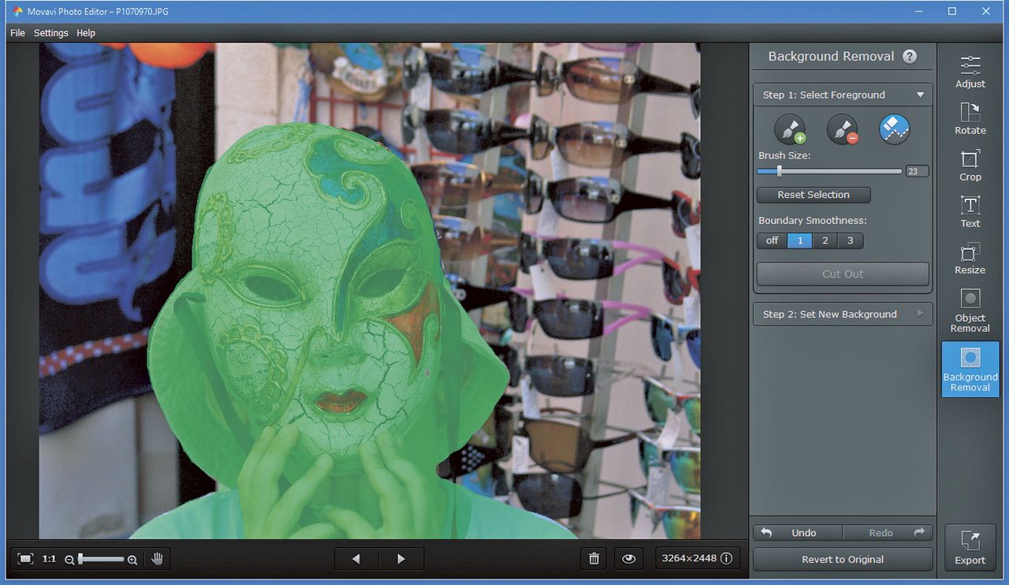Open the Rotate tool
Image resolution: width=1009 pixels, height=585 pixels.
pyautogui.click(x=970, y=117)
